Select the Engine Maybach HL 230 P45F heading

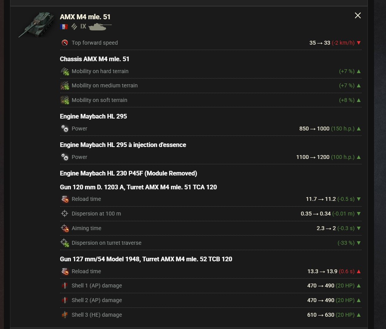coord(128,174)
